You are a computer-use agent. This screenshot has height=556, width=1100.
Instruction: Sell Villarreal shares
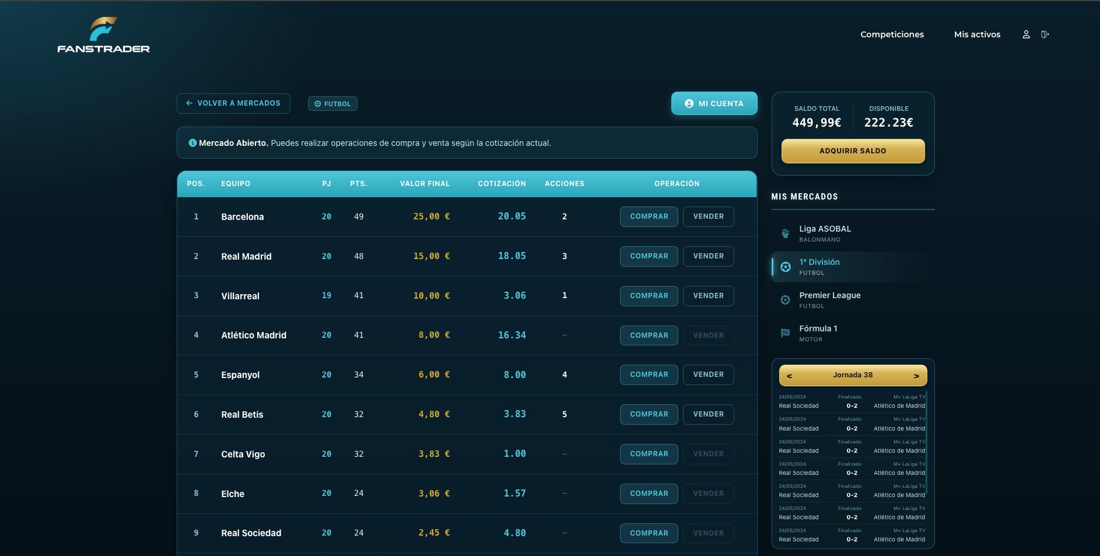click(708, 296)
